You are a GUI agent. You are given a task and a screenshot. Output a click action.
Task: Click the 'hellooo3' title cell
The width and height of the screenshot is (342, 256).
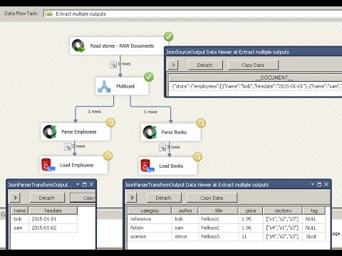coord(219,237)
